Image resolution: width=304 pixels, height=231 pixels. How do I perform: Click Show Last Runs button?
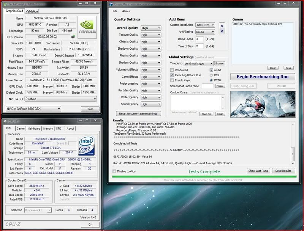click(x=258, y=171)
